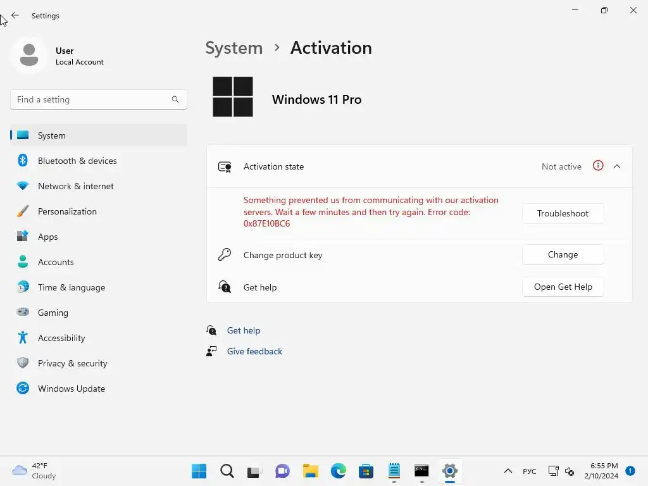Open the Chat app on taskbar
The image size is (648, 486).
pos(282,471)
